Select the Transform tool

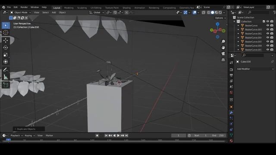click(6, 62)
